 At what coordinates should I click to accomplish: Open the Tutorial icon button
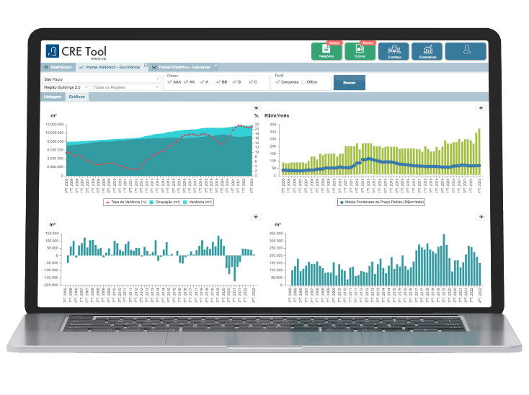(x=360, y=51)
